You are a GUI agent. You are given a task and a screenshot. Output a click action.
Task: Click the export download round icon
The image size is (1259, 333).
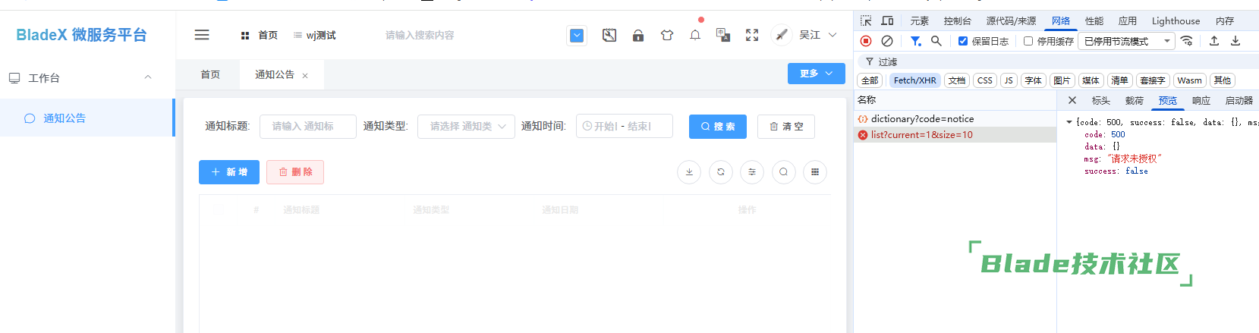689,172
